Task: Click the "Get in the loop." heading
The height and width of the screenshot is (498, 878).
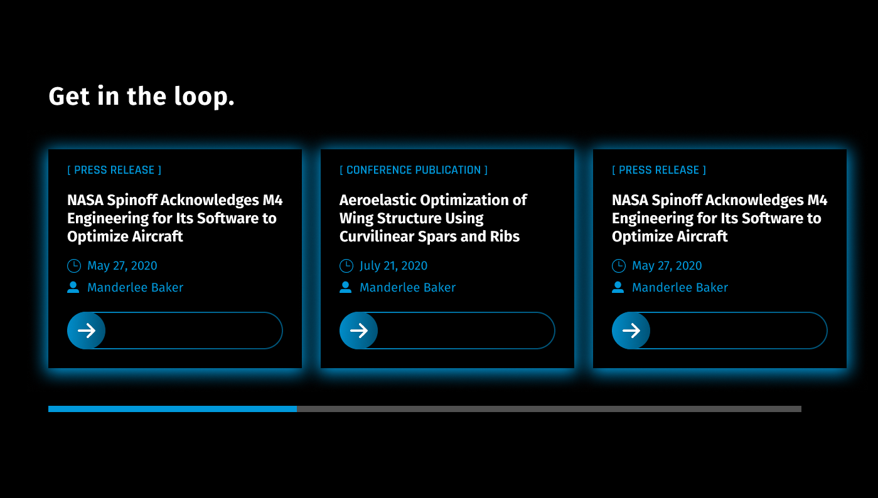Action: (x=141, y=96)
